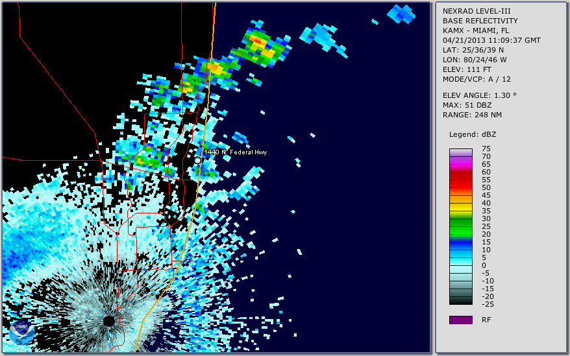Select the 'ELEV ANGLE: 1.30 °' text
Screen dimensions: 570x356
tap(480, 95)
